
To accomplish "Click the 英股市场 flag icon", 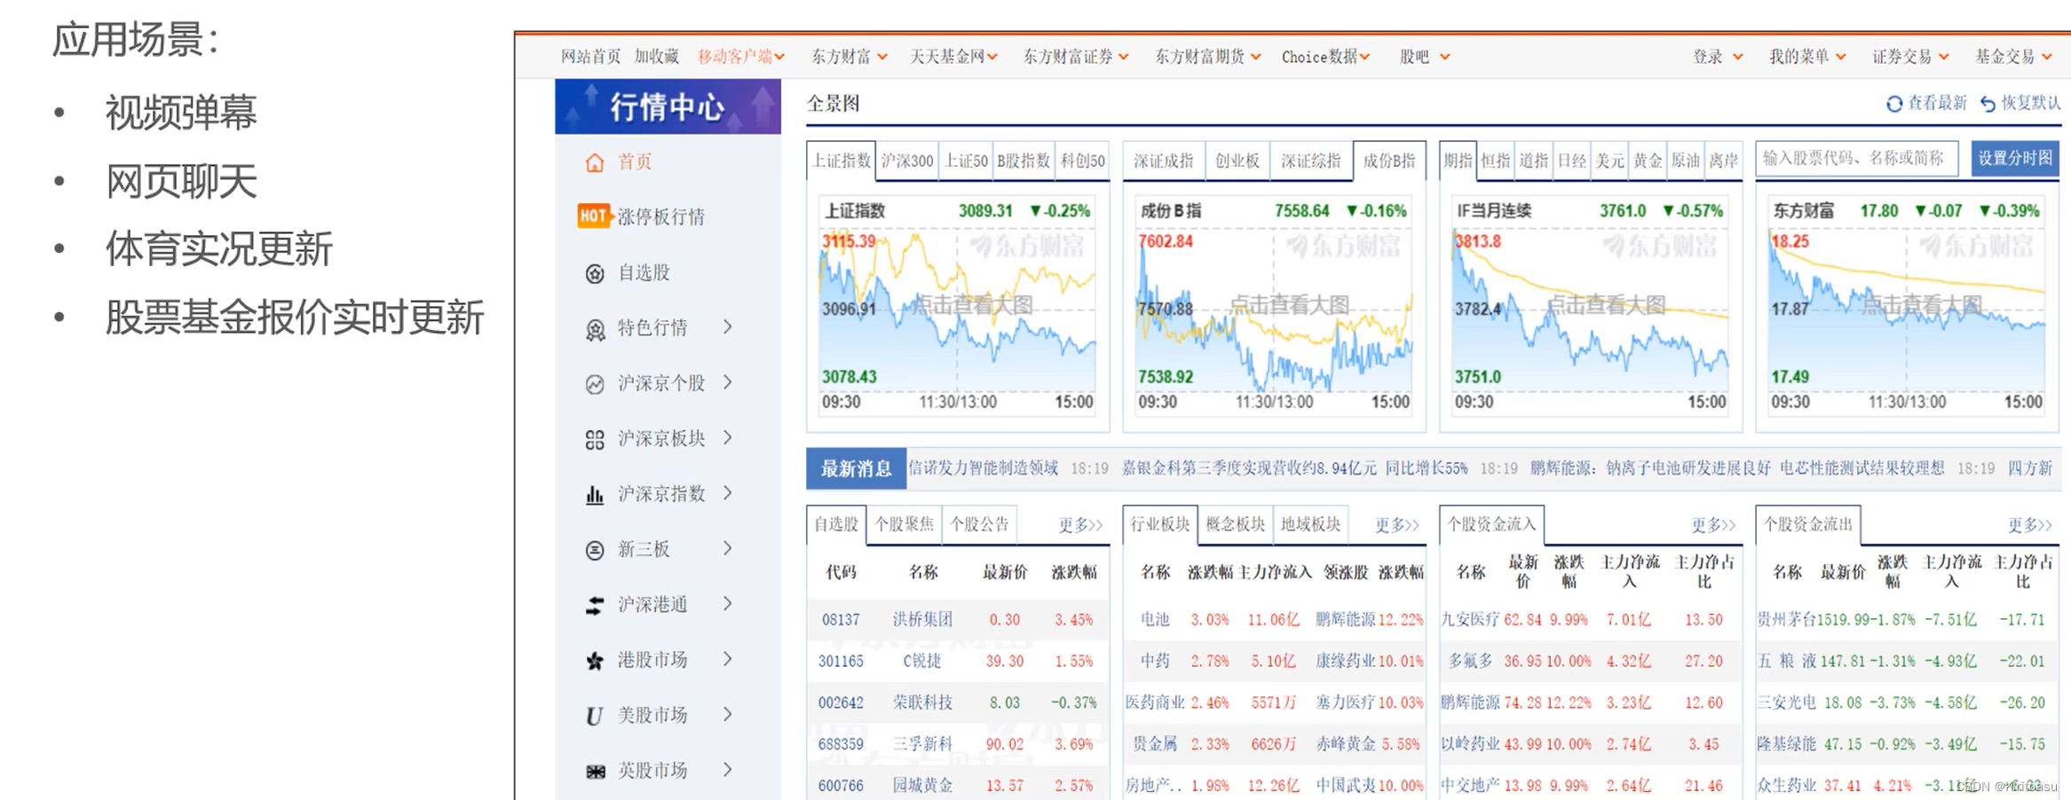I will click(595, 771).
